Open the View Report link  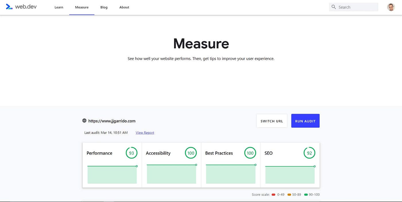click(145, 133)
